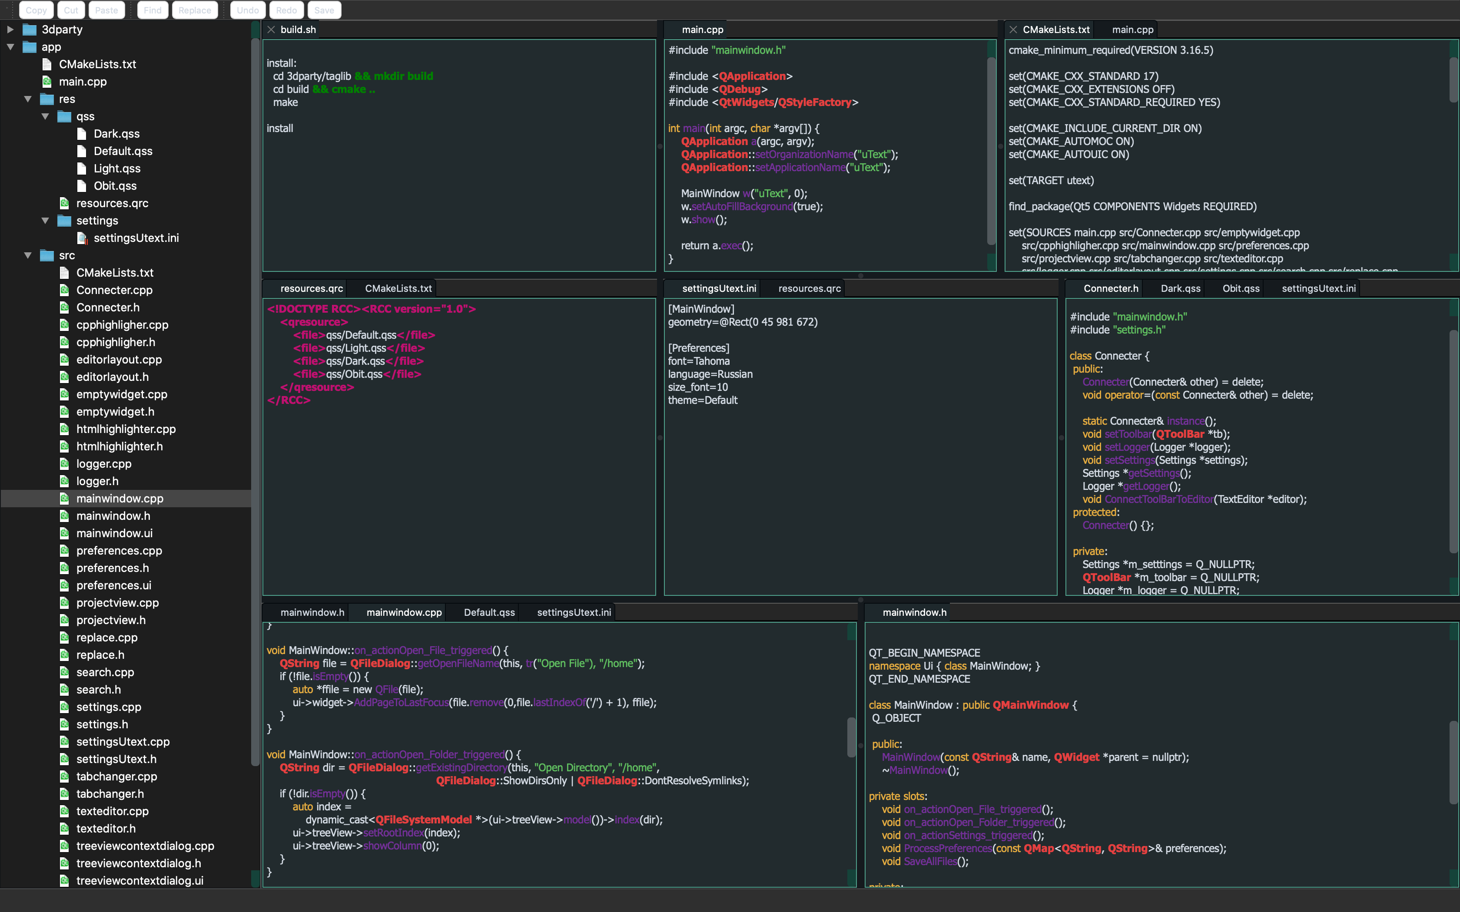1460x912 pixels.
Task: Click the Save button
Action: click(x=324, y=10)
